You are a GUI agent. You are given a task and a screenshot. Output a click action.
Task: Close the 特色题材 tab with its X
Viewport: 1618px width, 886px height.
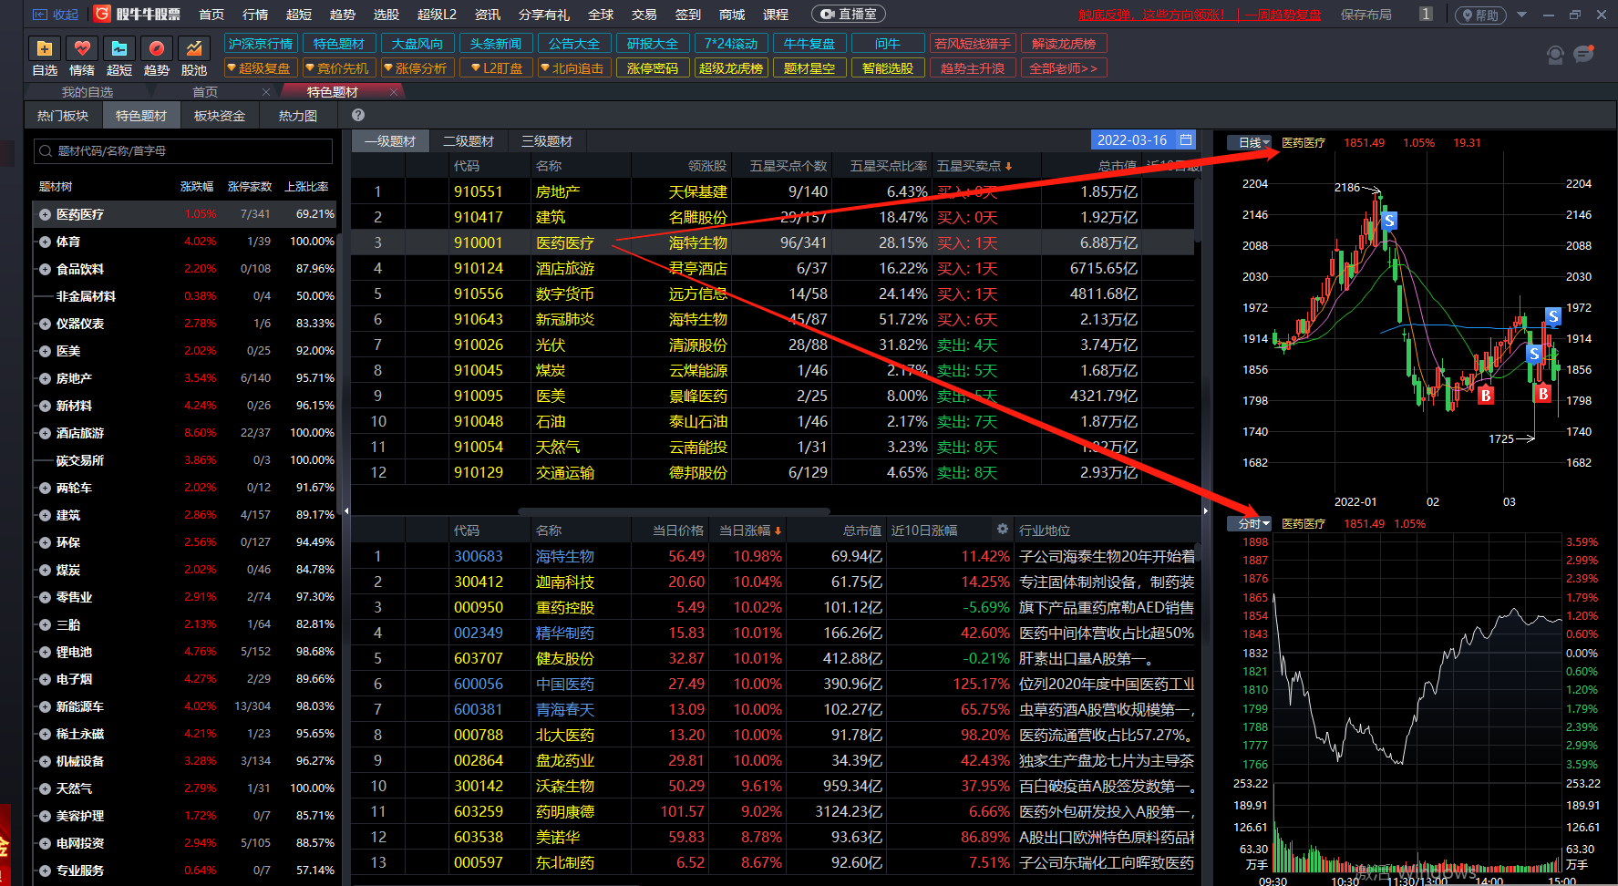tap(394, 92)
